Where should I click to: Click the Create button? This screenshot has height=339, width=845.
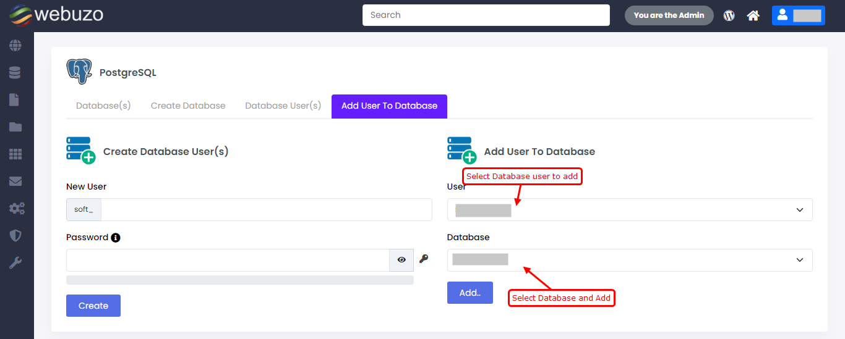pos(93,306)
